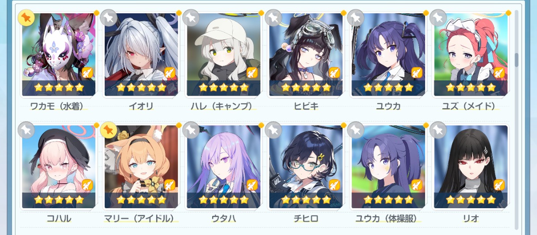Screen dimensions: 537x235
Task: Unpin マリー(アイドル) via its gold pin
Action: [109, 130]
